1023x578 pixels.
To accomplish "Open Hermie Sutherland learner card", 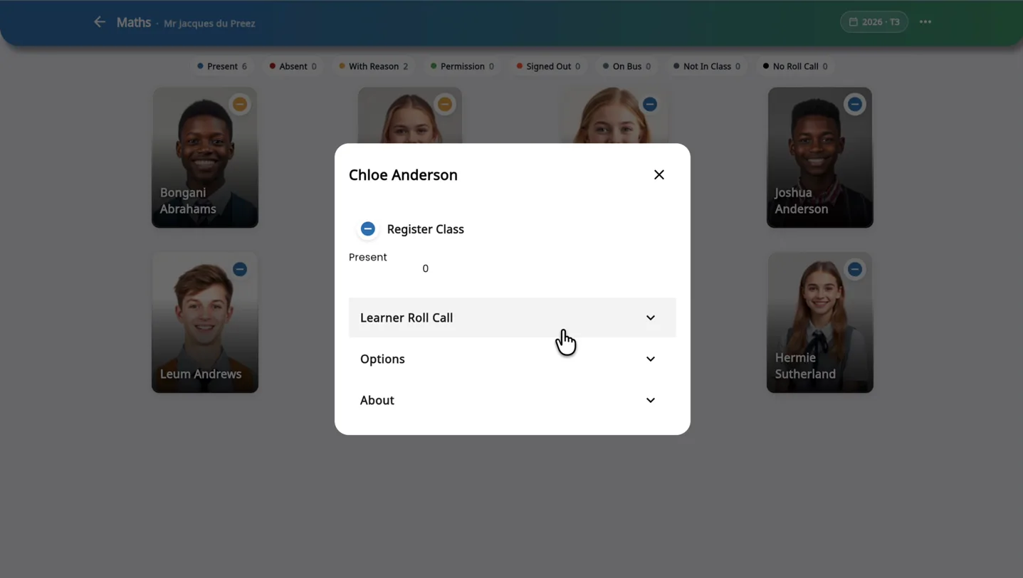I will click(x=820, y=322).
